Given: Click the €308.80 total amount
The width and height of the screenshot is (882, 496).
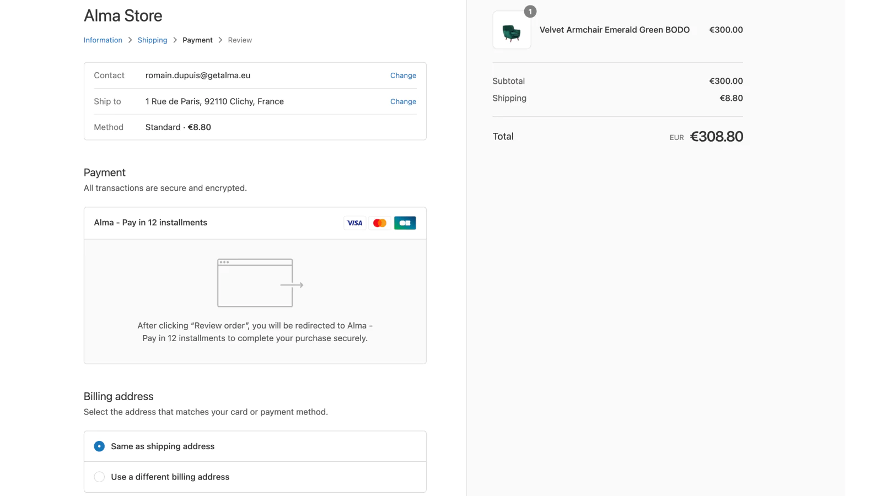Looking at the screenshot, I should (717, 137).
